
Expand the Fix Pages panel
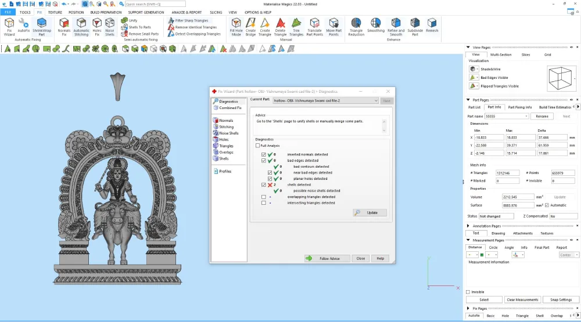pos(468,308)
